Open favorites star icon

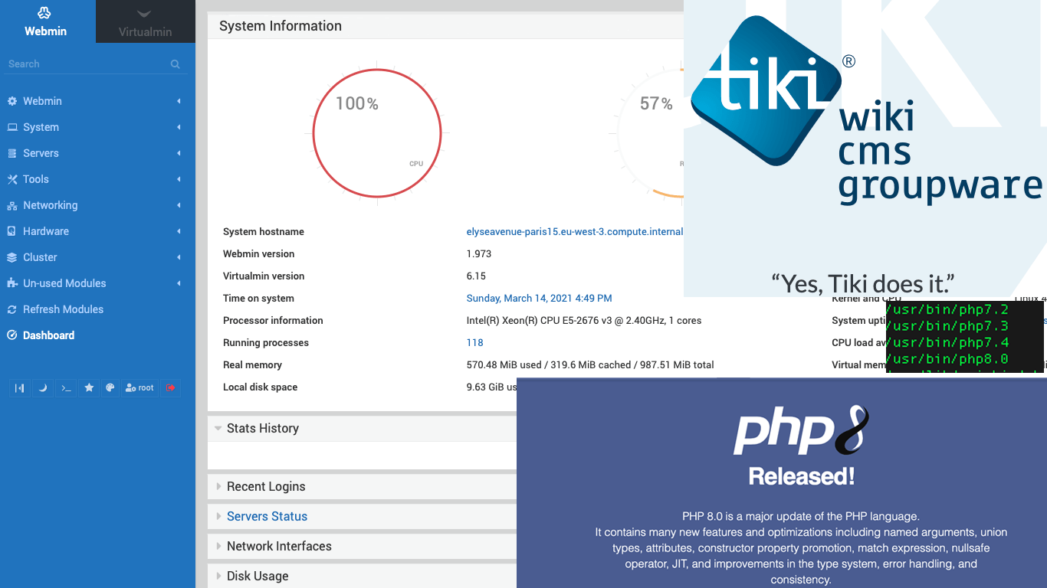(x=89, y=388)
